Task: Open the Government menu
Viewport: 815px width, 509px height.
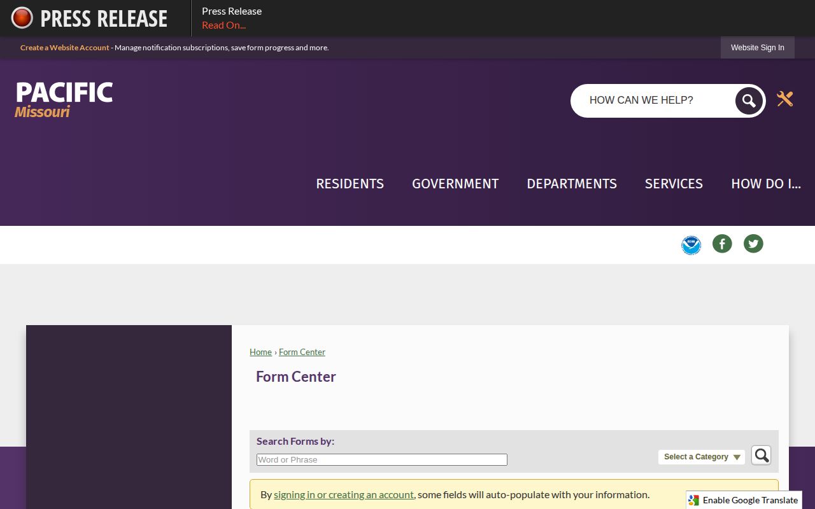Action: tap(455, 184)
